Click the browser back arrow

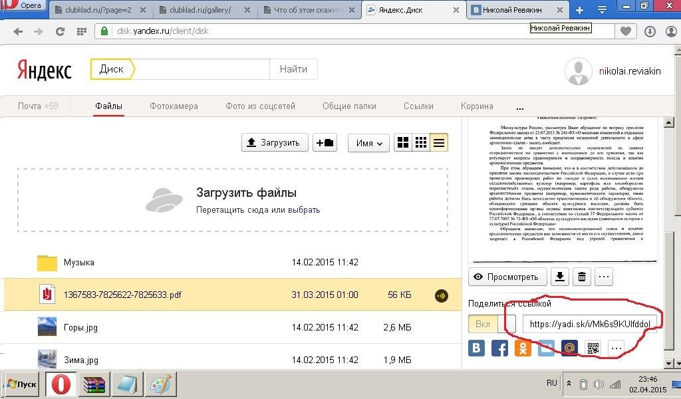(18, 31)
